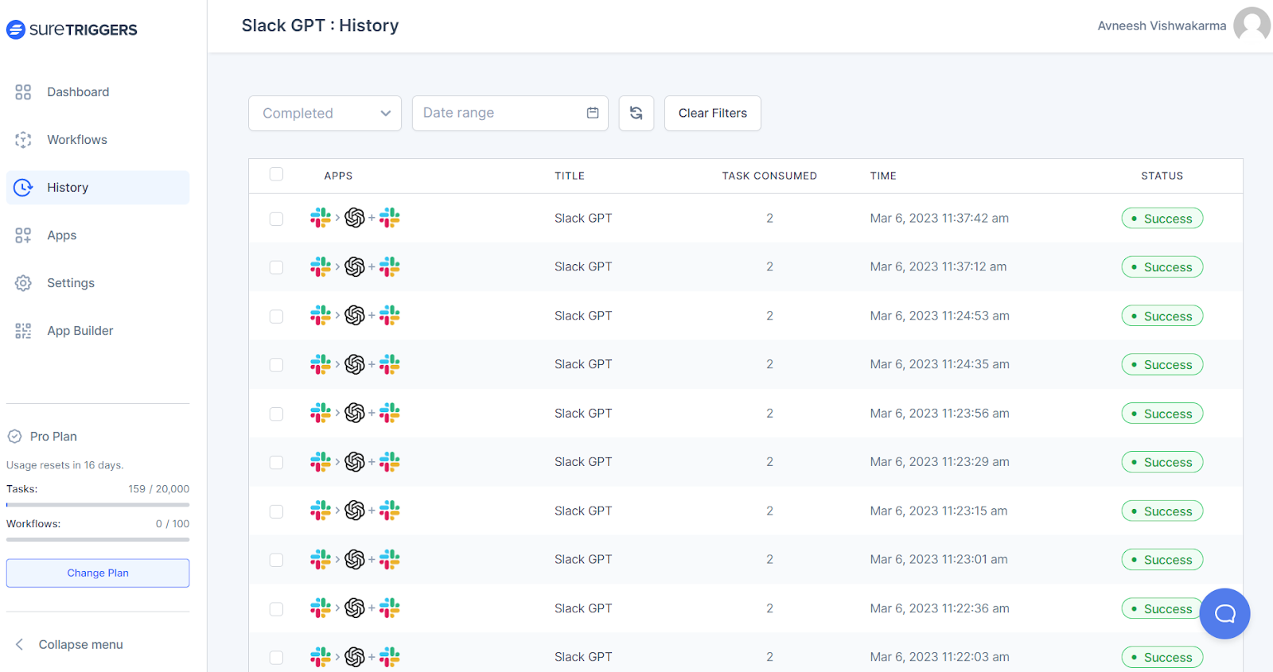Viewport: 1273px width, 672px height.
Task: Click the Clear Filters button
Action: point(713,113)
